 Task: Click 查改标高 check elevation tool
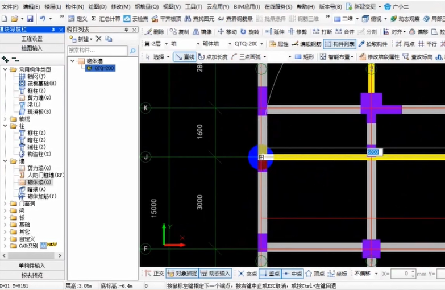(x=418, y=57)
